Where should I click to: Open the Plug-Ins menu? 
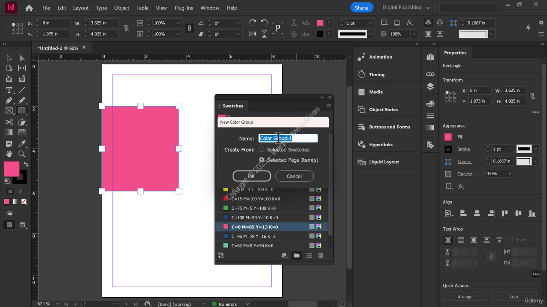click(183, 8)
